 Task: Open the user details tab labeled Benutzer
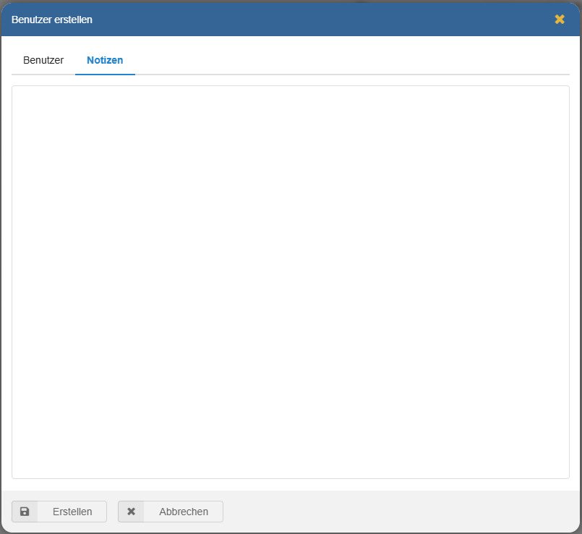[43, 60]
